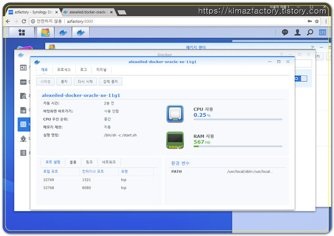Click the CPU usage progress bar
This screenshot has height=236, width=334.
coord(238,120)
